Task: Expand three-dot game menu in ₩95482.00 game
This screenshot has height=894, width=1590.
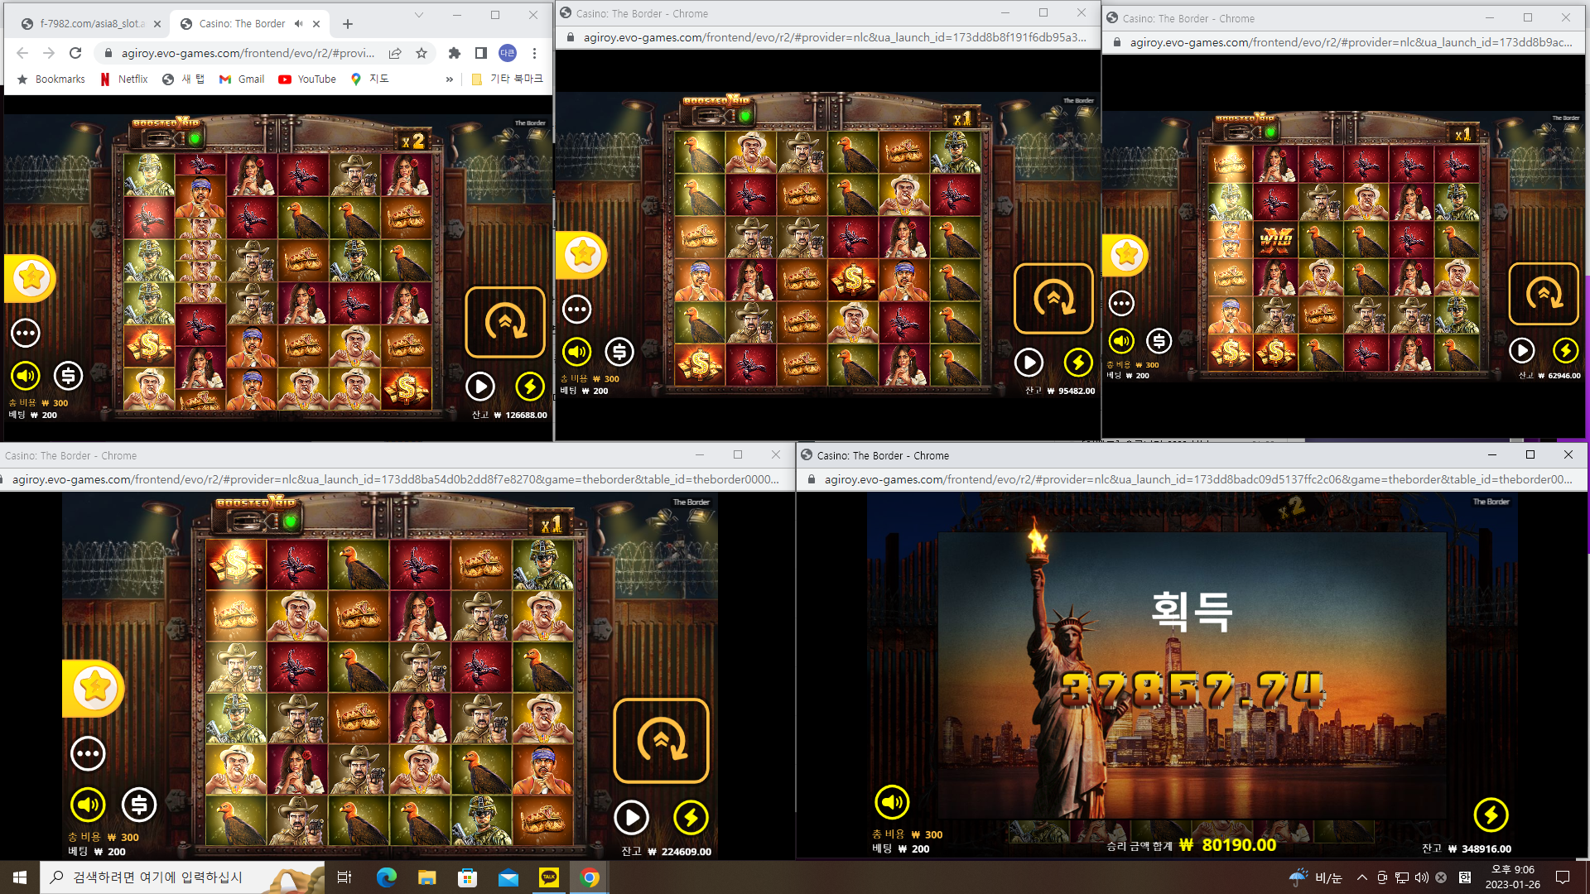Action: [576, 310]
